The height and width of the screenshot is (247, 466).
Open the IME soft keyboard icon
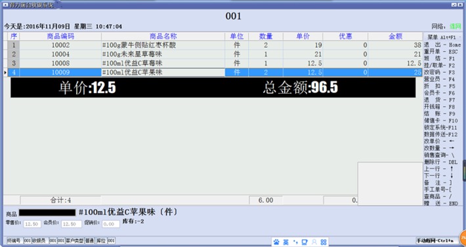(x=305, y=242)
